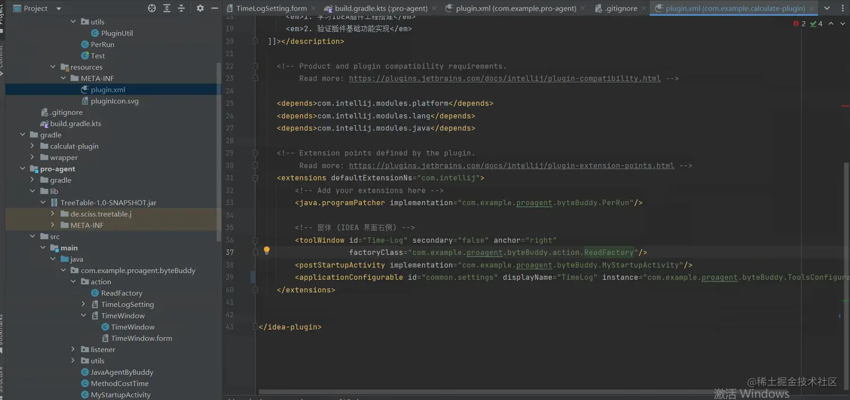Select MethodCostTime class

click(119, 383)
